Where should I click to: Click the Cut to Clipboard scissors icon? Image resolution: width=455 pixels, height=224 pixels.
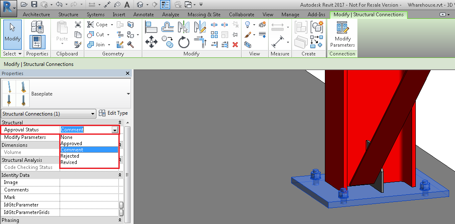click(78, 25)
